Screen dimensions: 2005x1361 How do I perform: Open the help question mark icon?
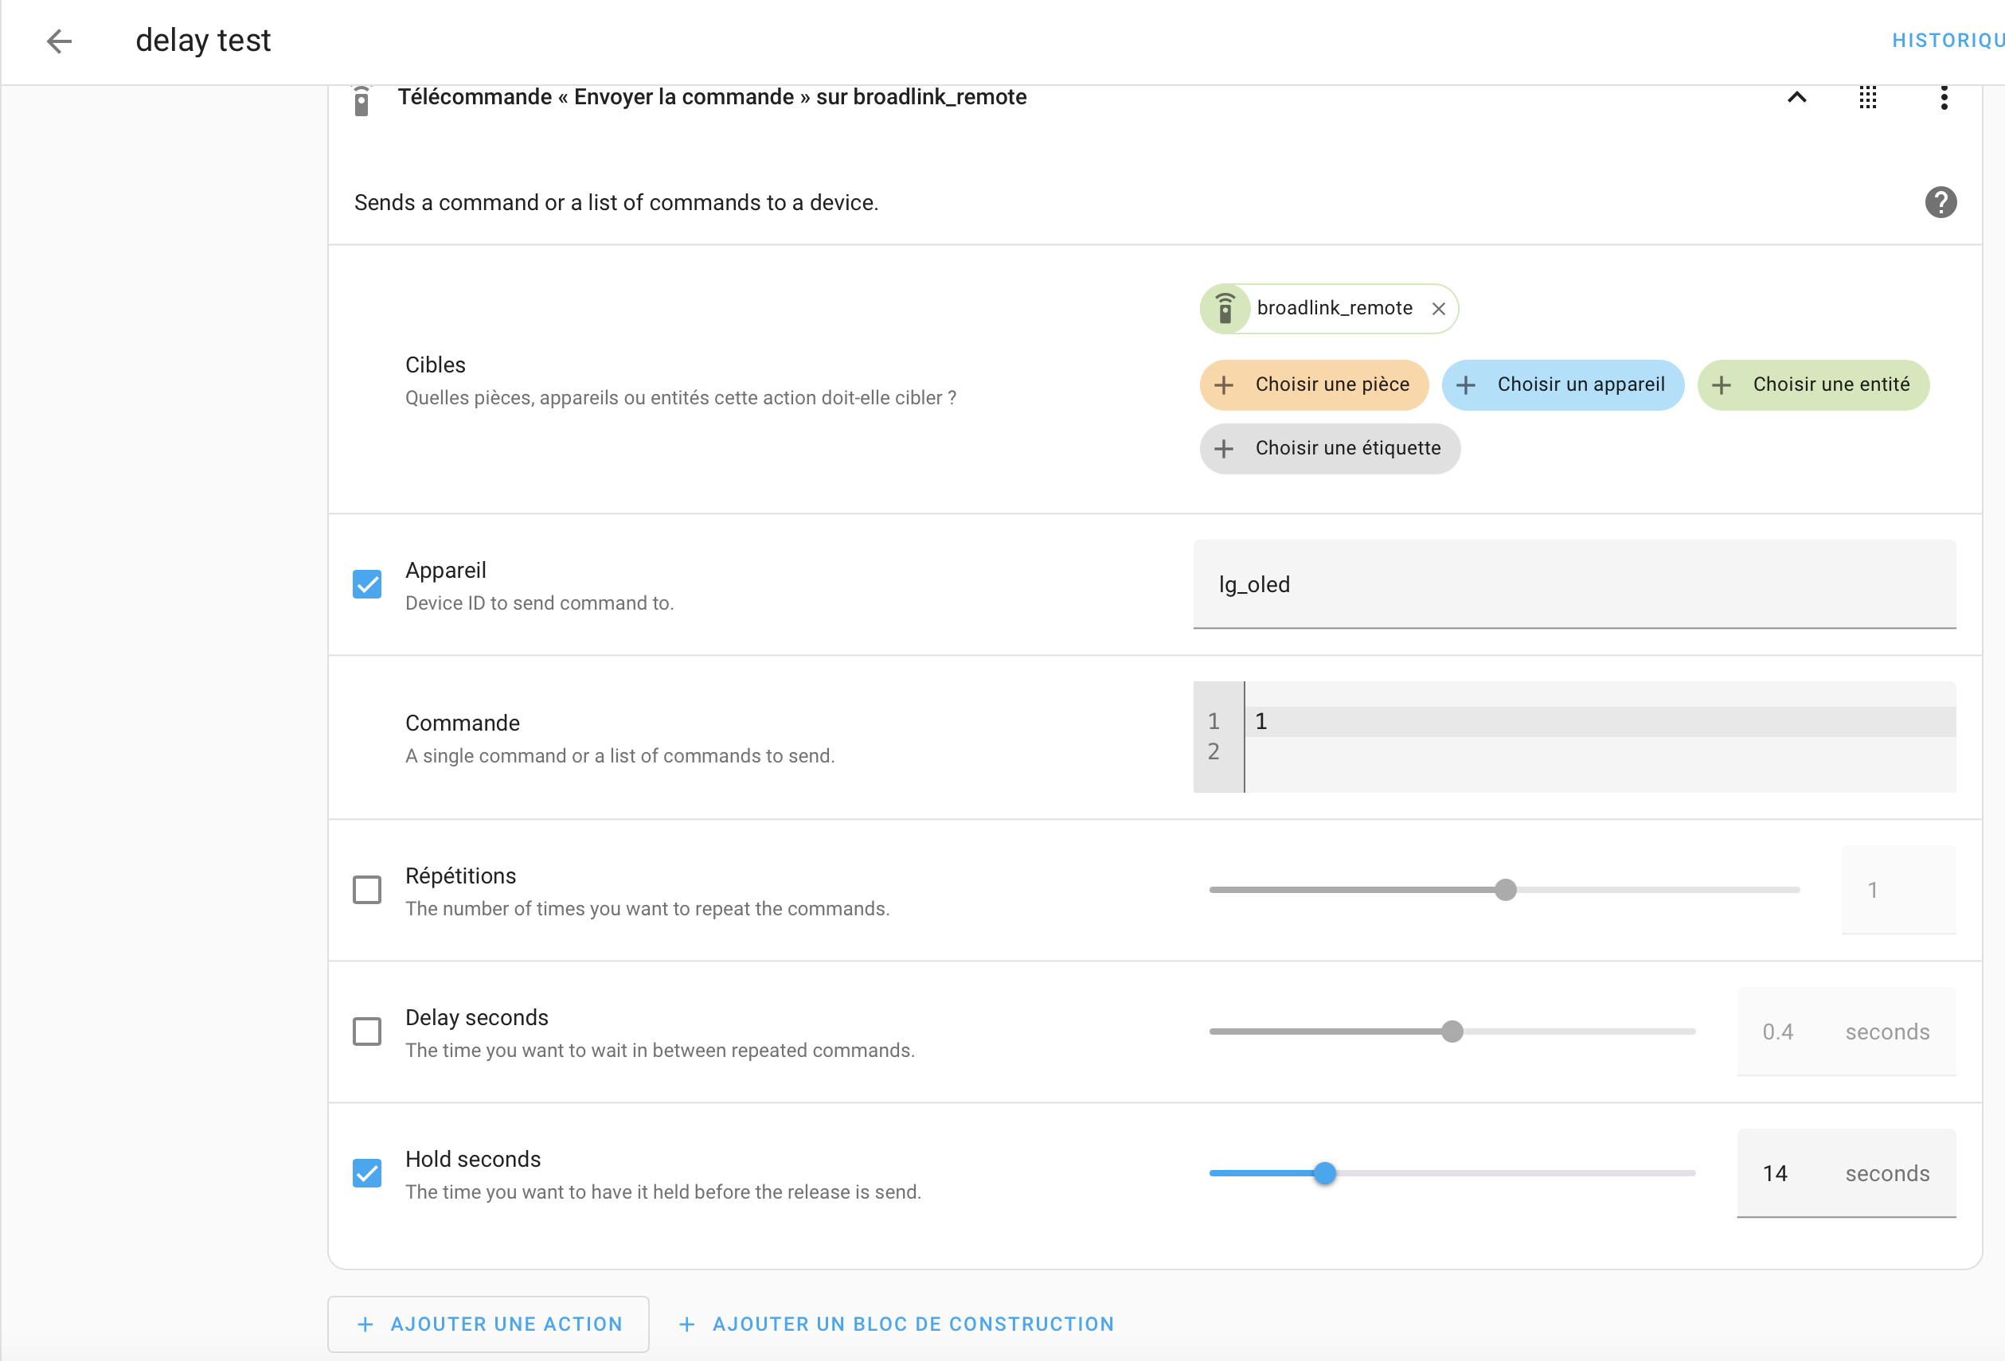(x=1941, y=203)
